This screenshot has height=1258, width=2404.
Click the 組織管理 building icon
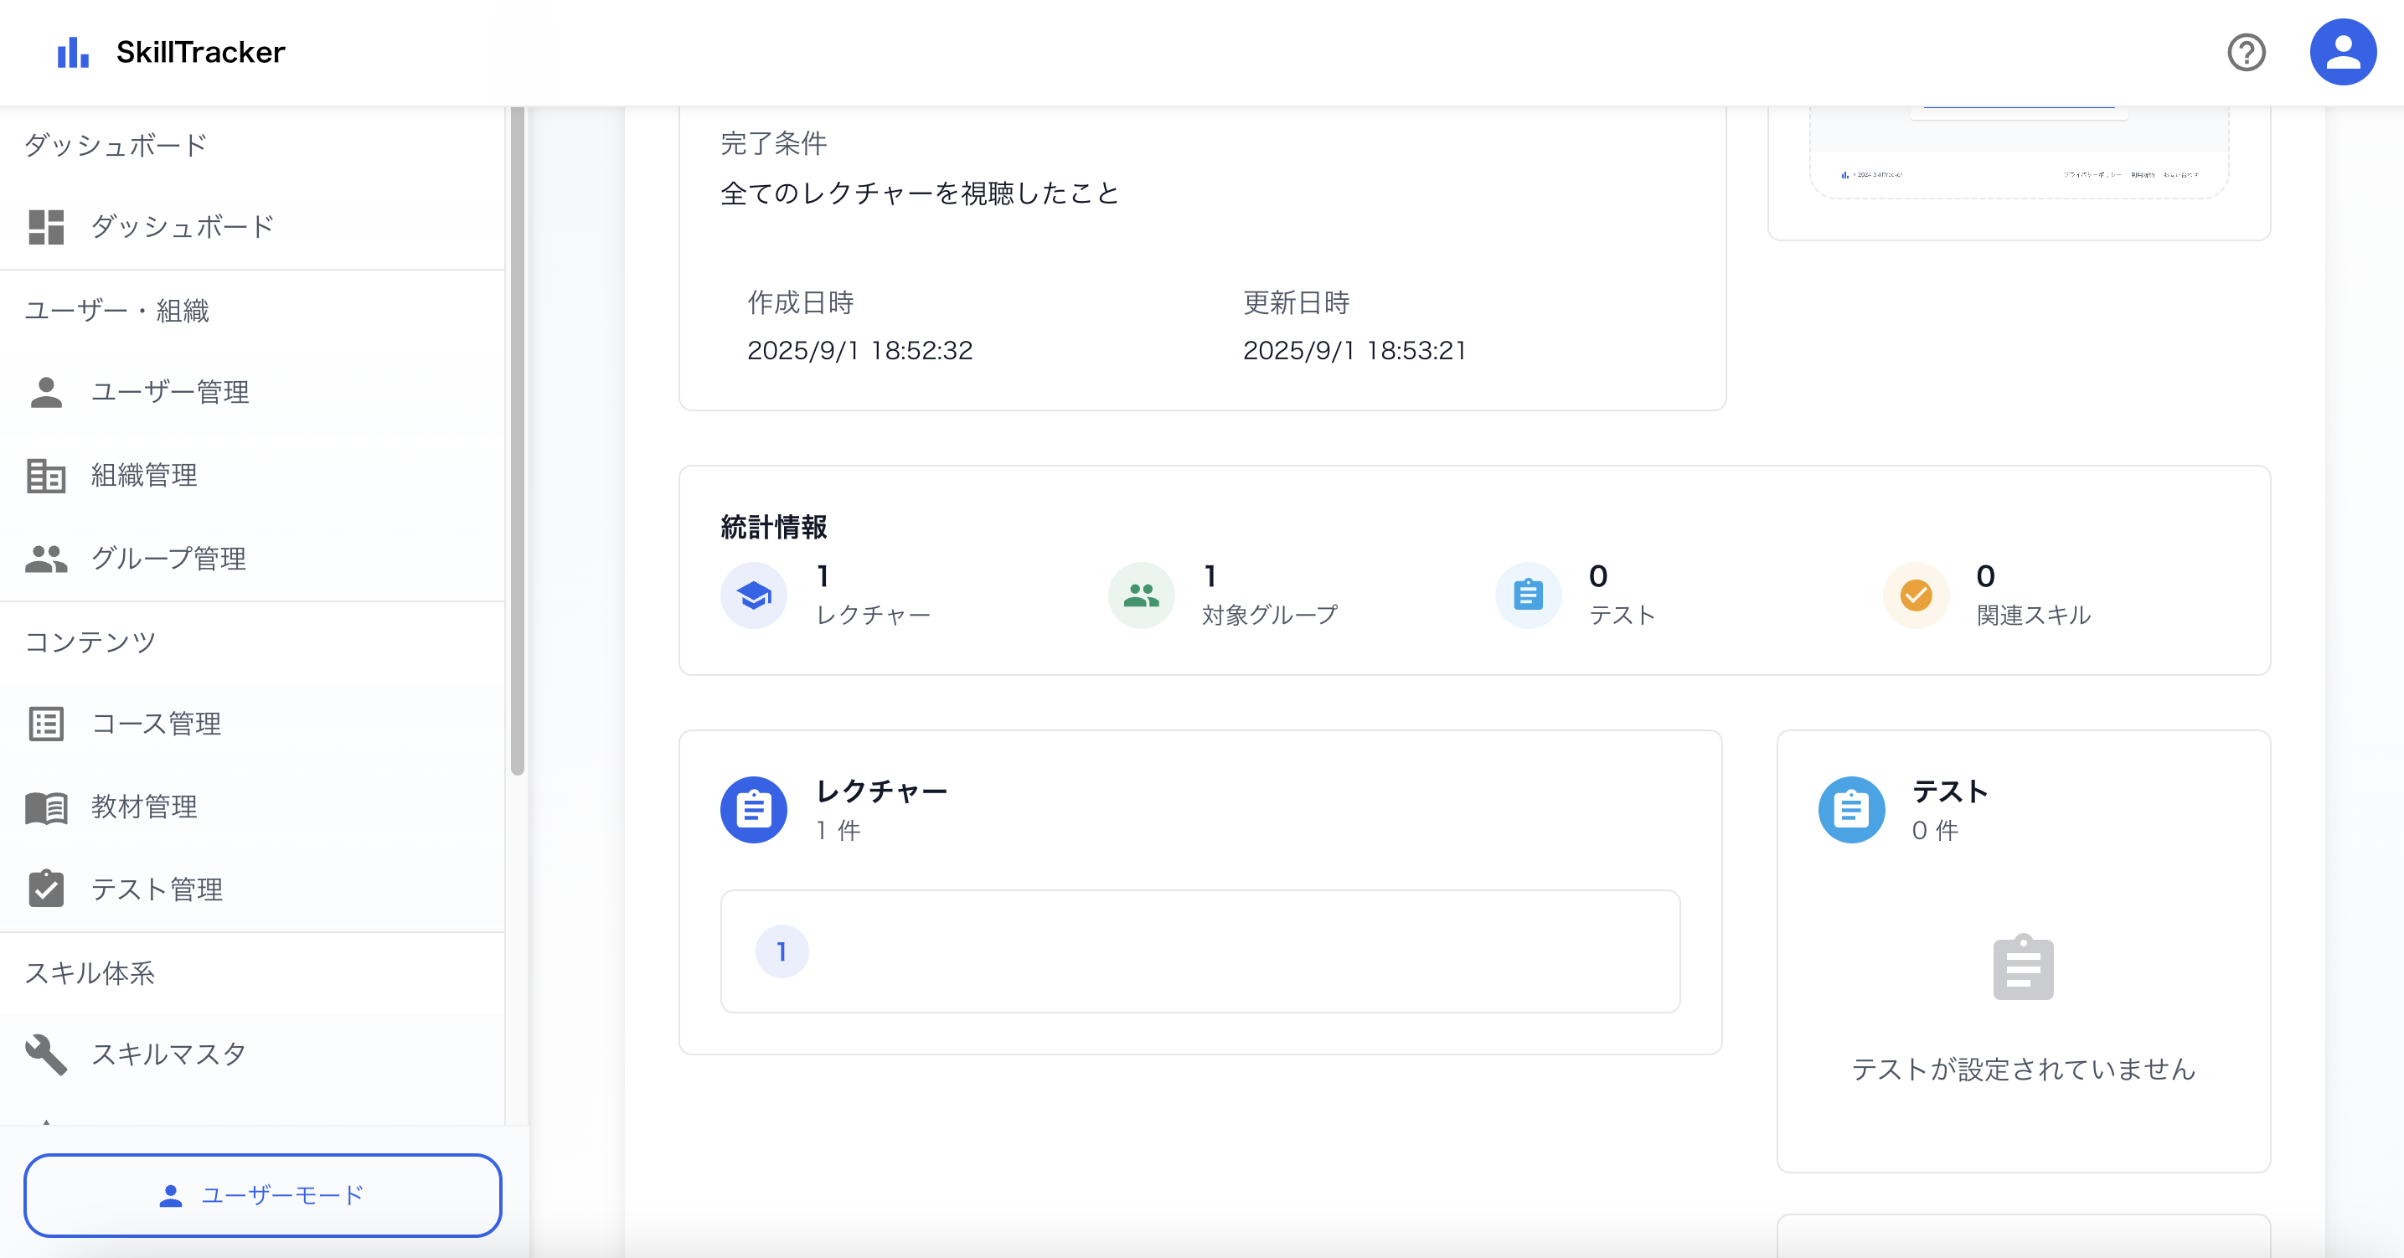(x=47, y=476)
